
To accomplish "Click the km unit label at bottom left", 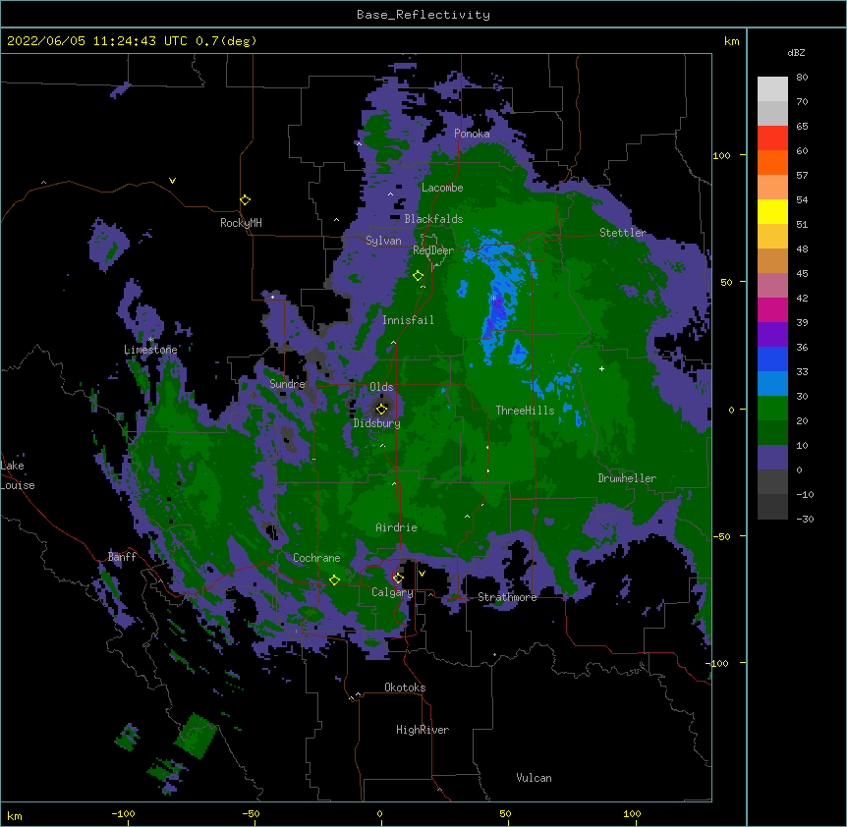I will [15, 815].
